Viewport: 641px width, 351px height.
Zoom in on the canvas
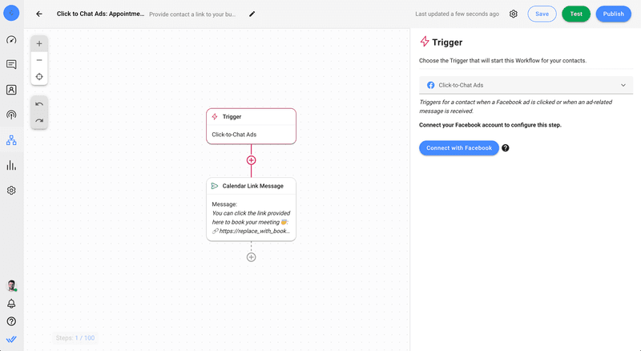(x=39, y=44)
